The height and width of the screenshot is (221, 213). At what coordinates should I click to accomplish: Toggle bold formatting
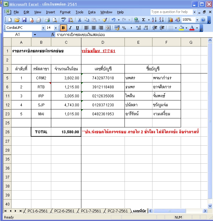click(x=63, y=28)
